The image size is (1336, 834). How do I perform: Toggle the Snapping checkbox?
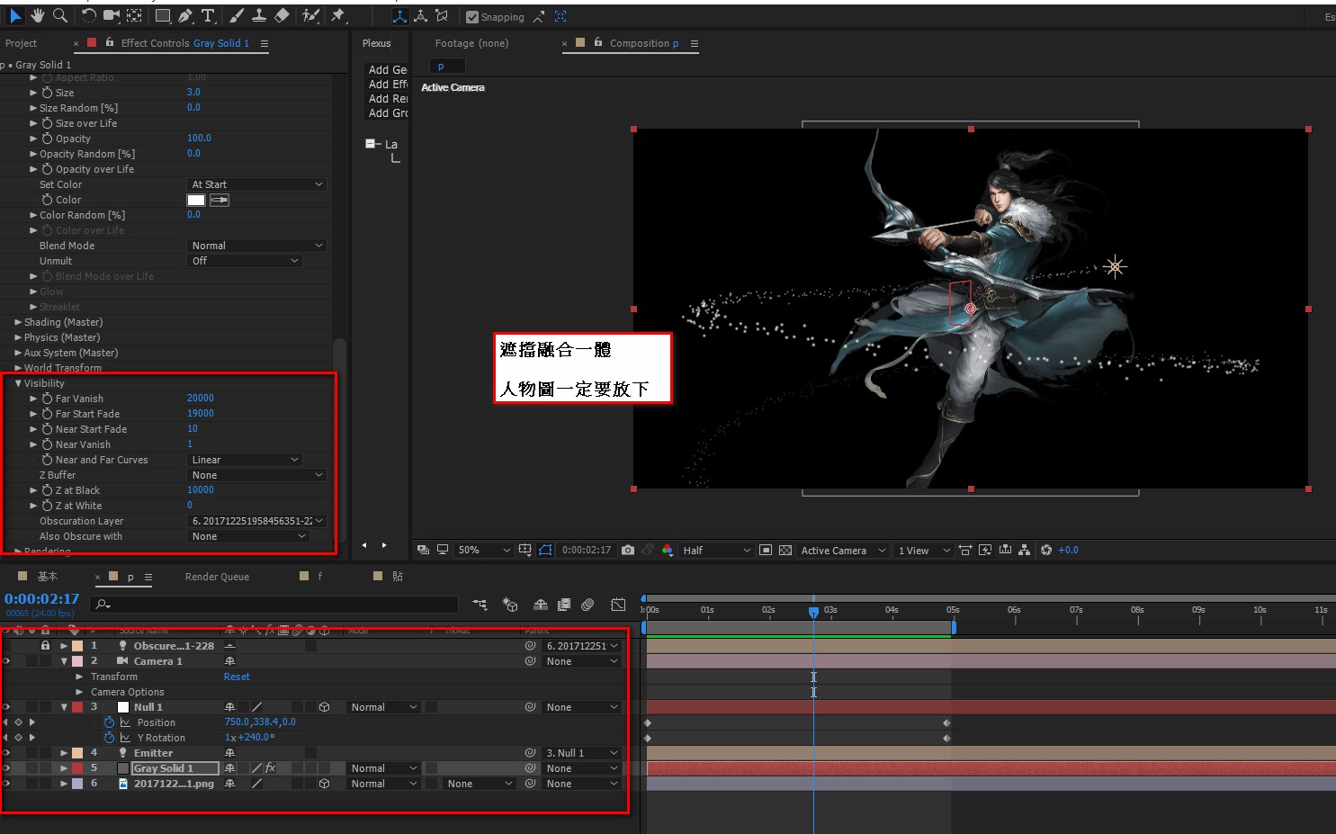tap(472, 17)
